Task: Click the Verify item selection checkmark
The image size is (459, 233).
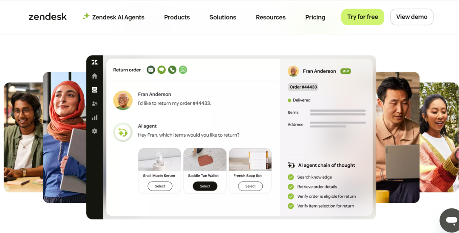Action: tap(291, 206)
